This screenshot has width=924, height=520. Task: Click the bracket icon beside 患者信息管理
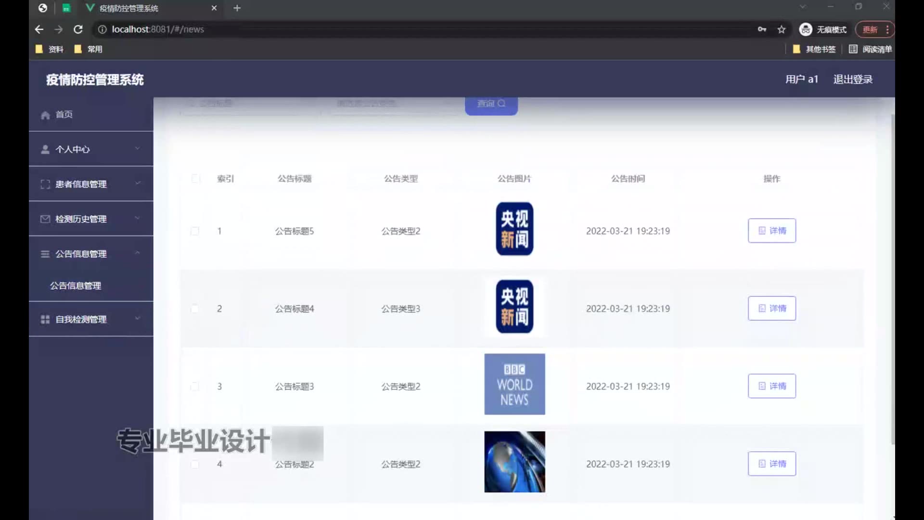[x=45, y=184]
